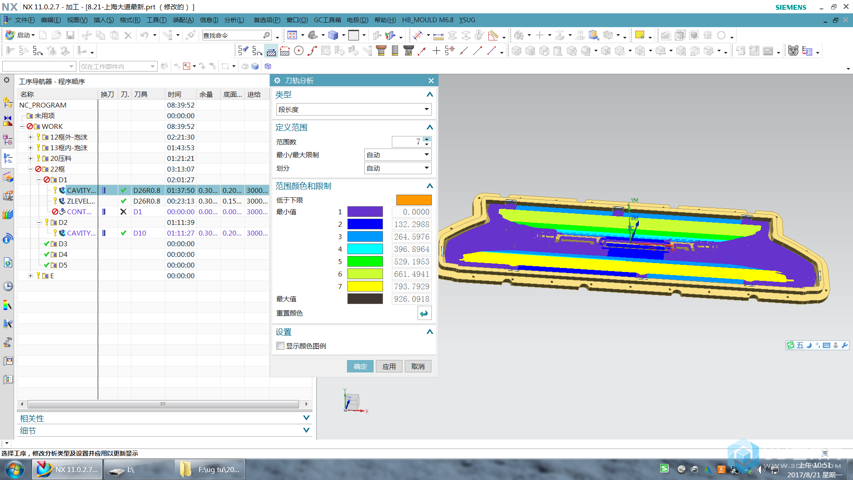Click the 最大值 dark color swatch
This screenshot has width=853, height=480.
click(365, 299)
